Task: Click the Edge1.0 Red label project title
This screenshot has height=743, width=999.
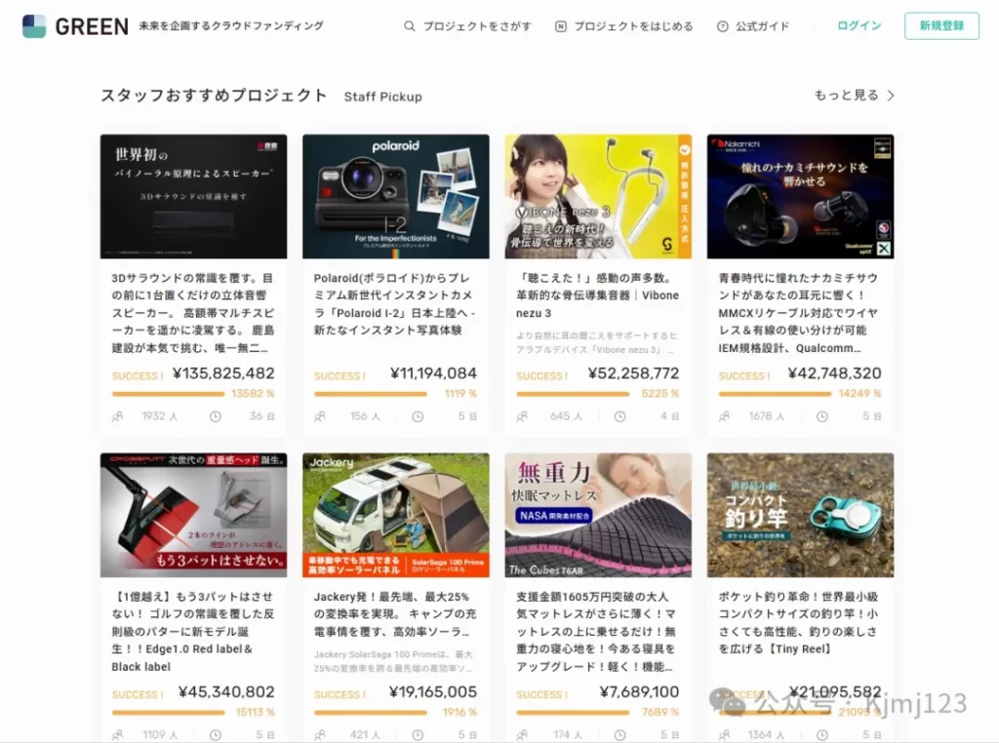Action: point(193,632)
